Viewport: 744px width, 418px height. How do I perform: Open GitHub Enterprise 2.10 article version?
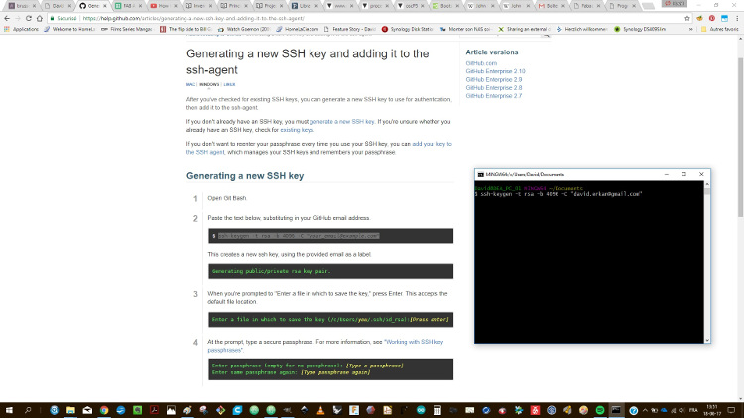click(x=495, y=71)
